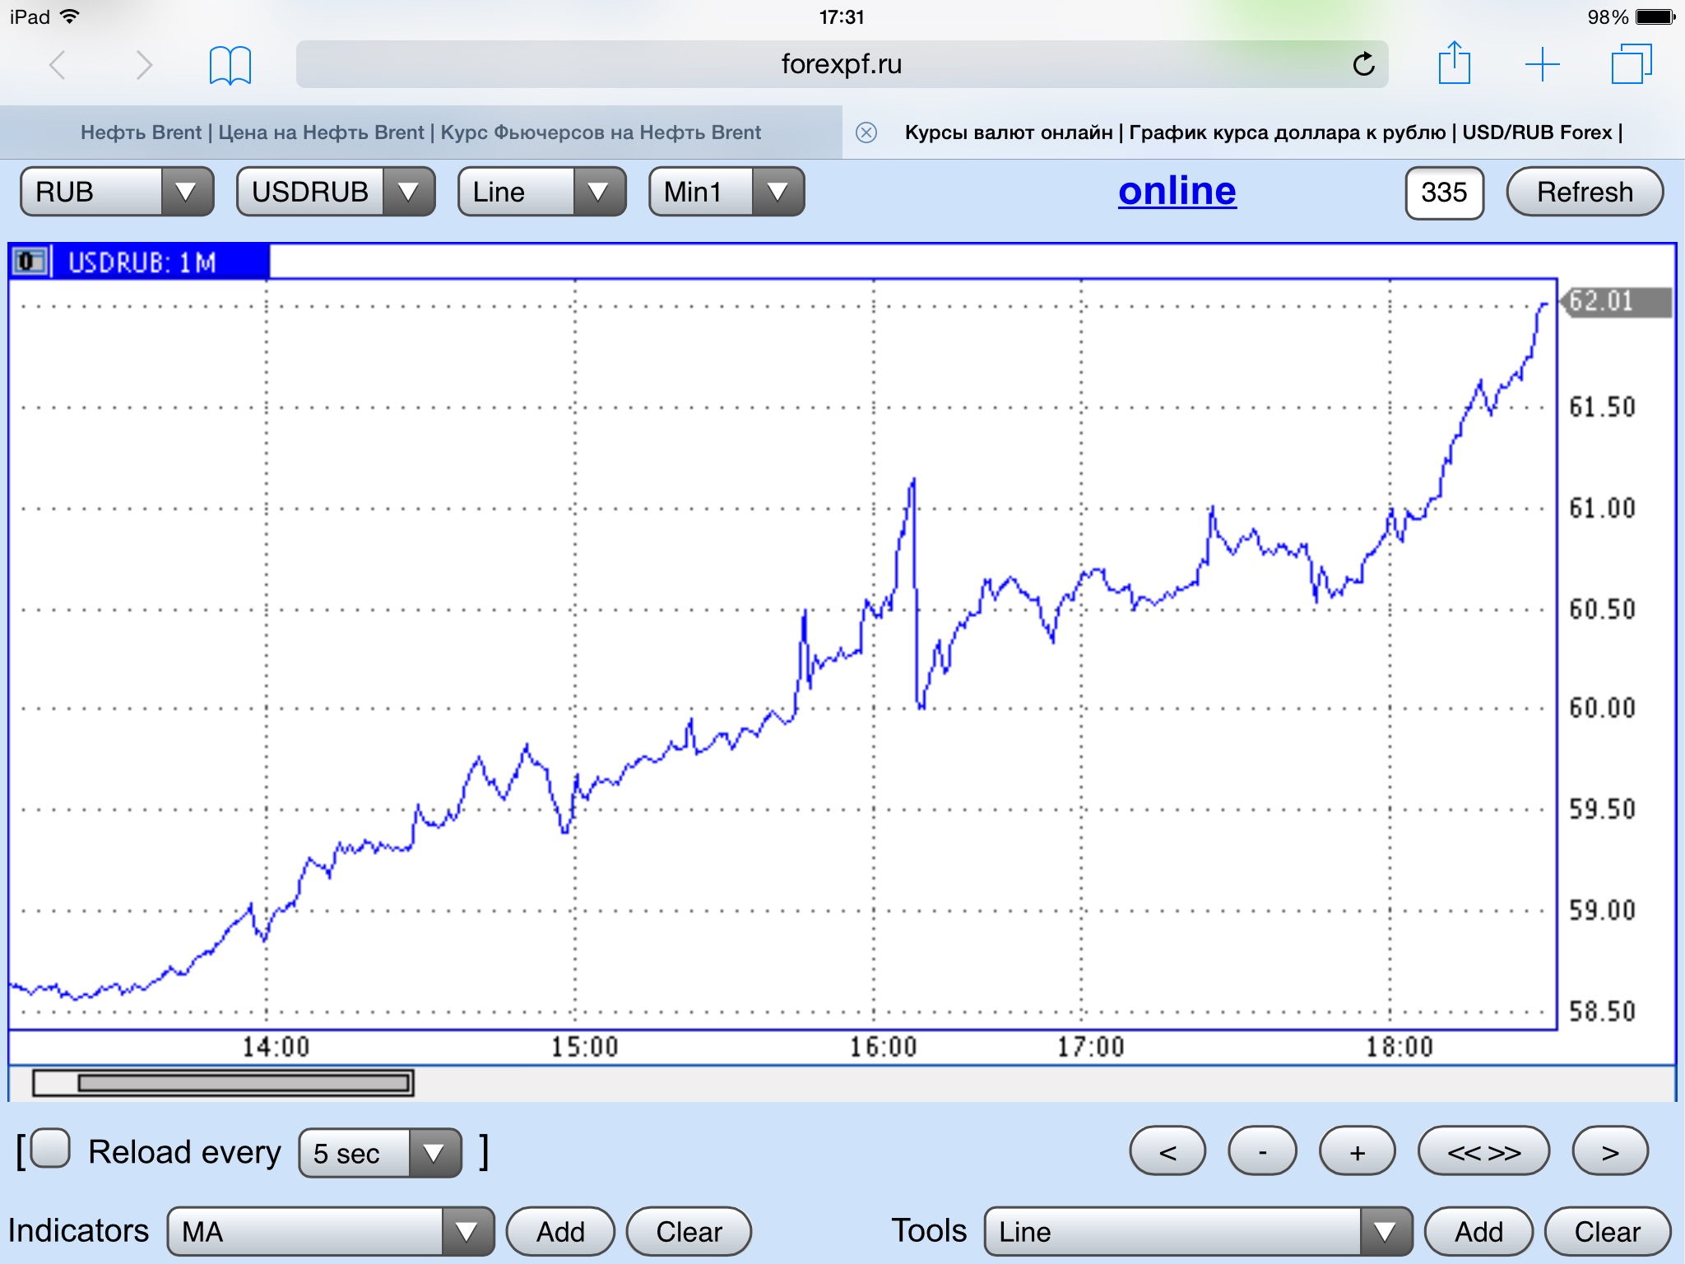This screenshot has width=1685, height=1264.
Task: Click the 335 bars input field
Action: tap(1444, 193)
